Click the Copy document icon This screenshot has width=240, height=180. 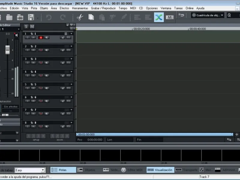point(91,17)
